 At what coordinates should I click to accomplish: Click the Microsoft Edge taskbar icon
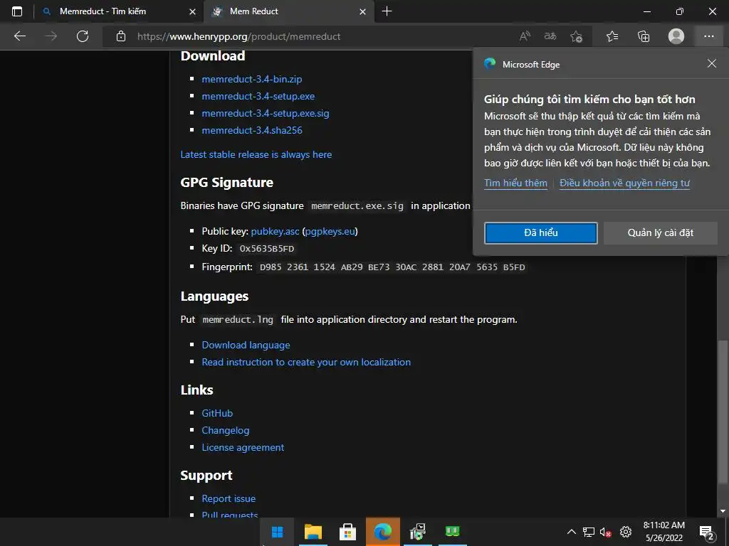382,532
